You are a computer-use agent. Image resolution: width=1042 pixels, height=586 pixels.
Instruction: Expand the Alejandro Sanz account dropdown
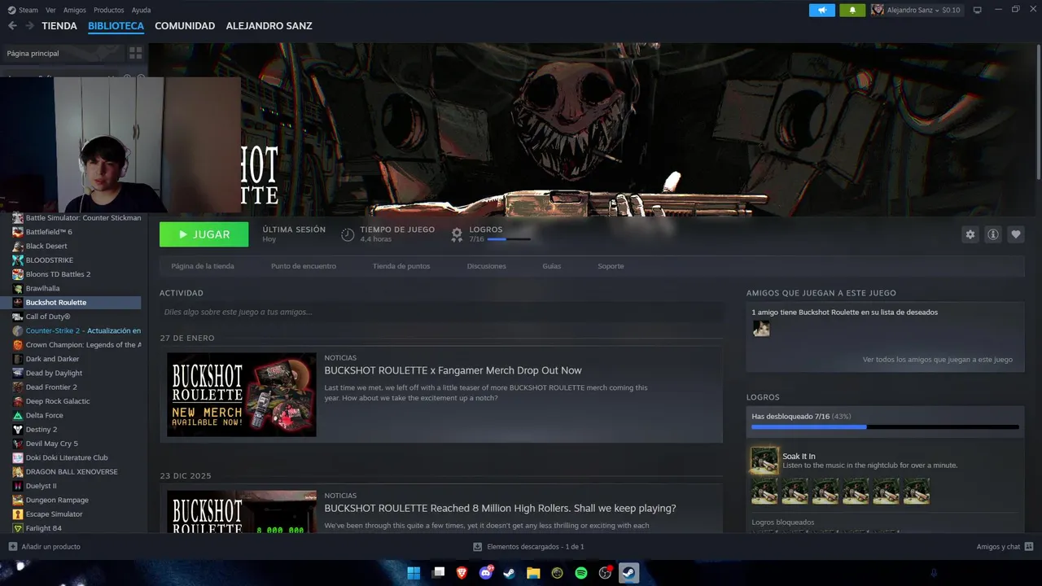pyautogui.click(x=912, y=10)
